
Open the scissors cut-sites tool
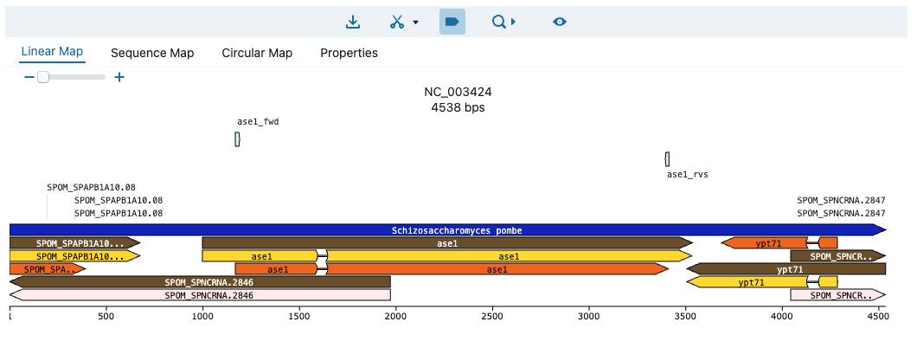[x=397, y=22]
